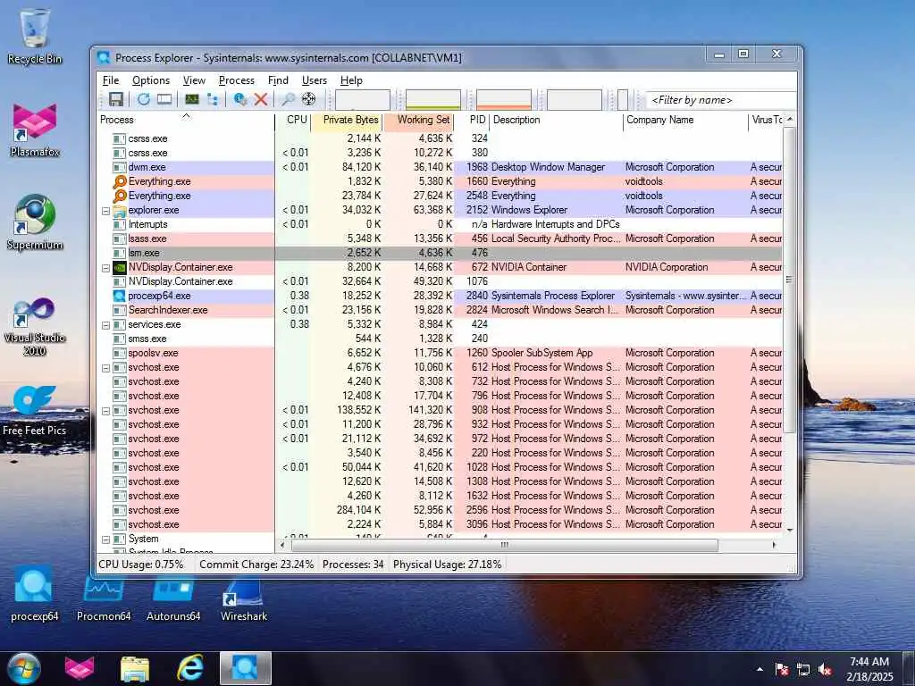Screen dimensions: 915x686
Task: Click the Filter by name field
Action: (721, 100)
